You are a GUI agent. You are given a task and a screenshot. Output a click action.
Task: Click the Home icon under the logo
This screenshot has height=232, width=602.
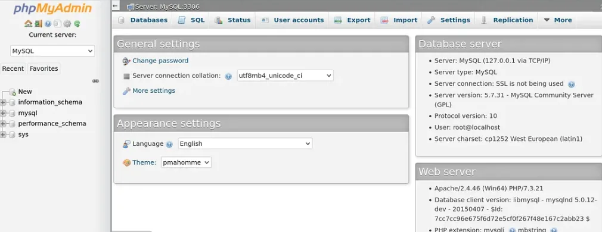(x=28, y=24)
